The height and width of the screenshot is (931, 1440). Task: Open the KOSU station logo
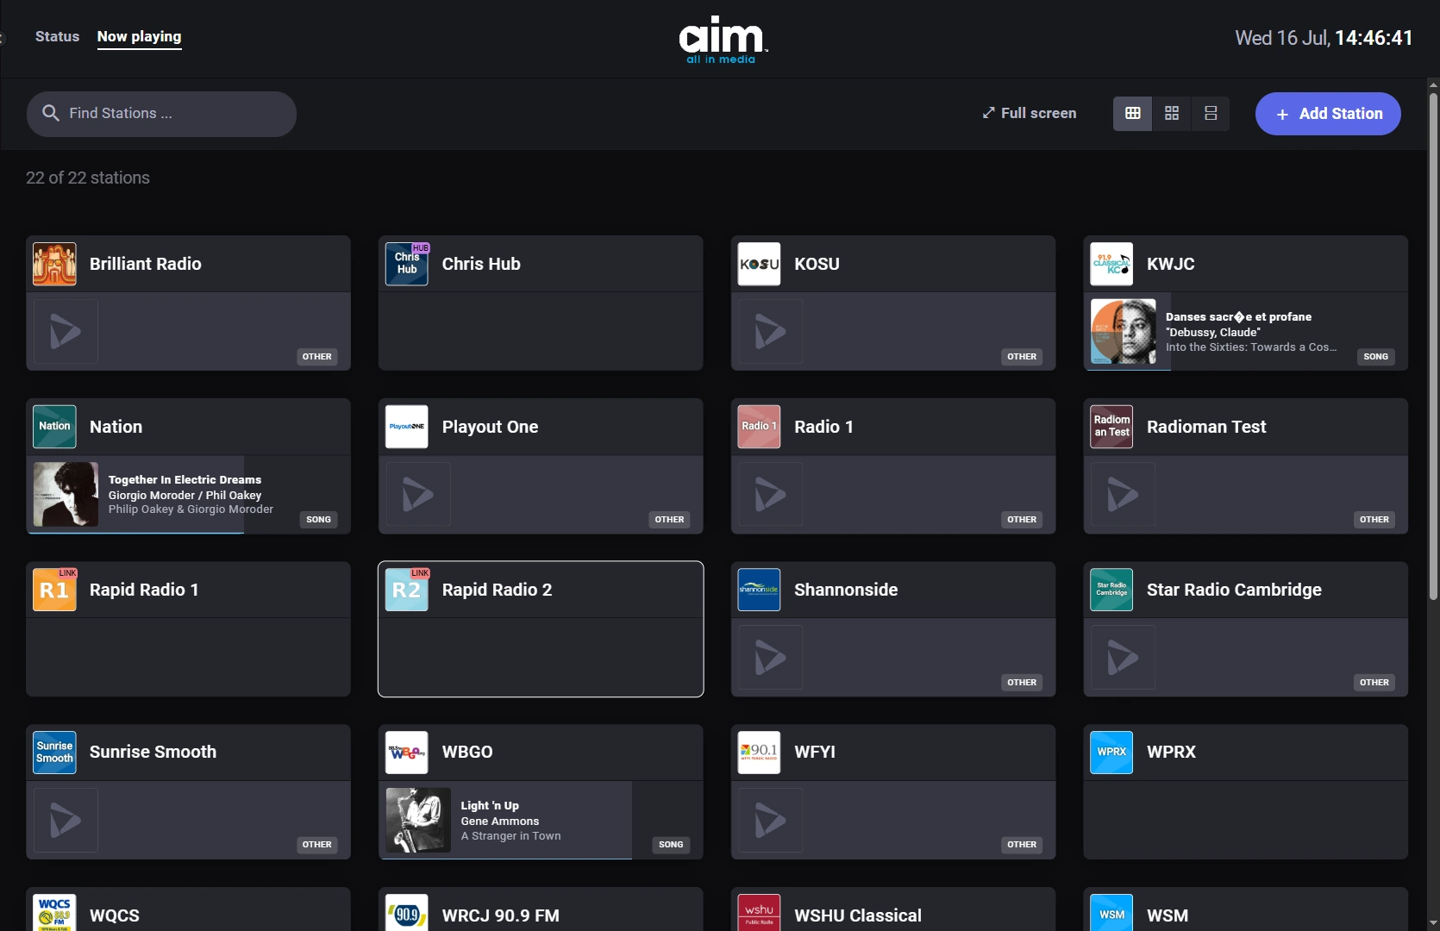(760, 264)
